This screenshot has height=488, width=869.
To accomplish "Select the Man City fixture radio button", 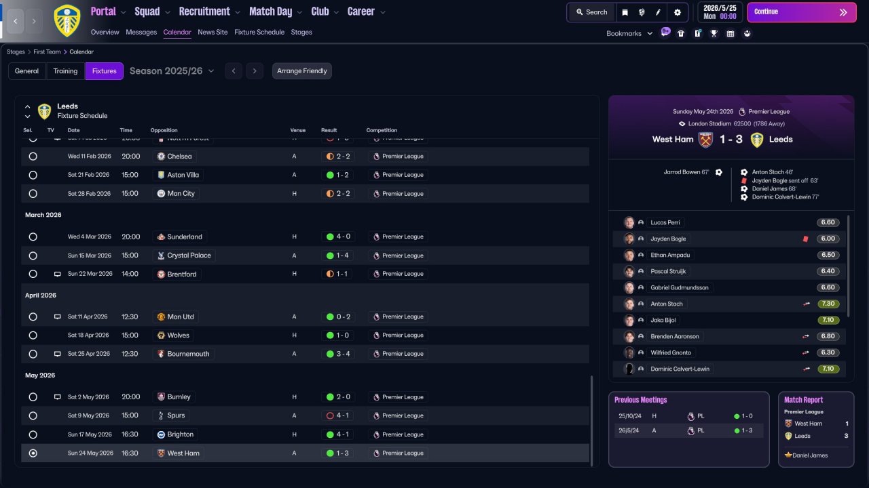I will (x=33, y=194).
